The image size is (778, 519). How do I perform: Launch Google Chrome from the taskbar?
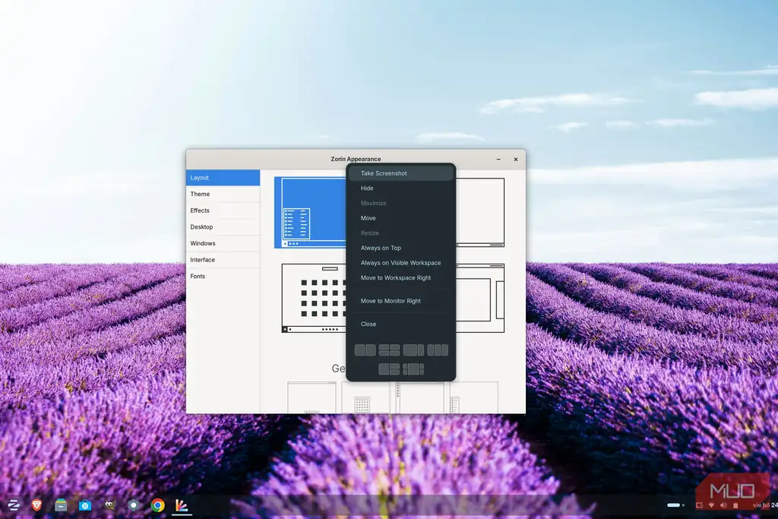[x=158, y=505]
